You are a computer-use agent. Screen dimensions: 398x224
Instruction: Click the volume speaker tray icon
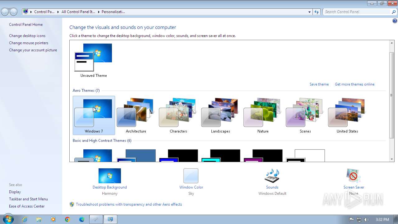(366, 219)
